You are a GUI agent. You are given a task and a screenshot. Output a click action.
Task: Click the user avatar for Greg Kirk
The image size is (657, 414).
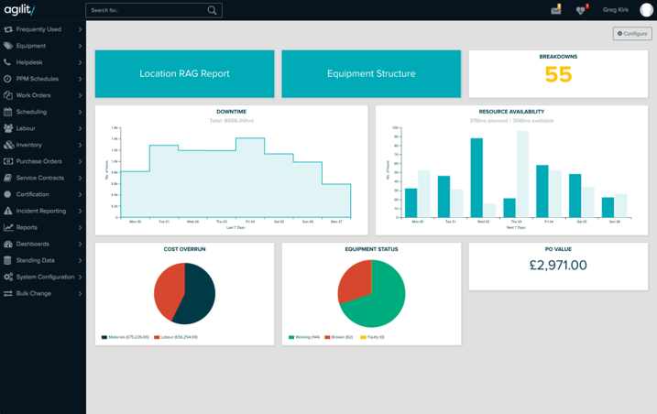[647, 10]
